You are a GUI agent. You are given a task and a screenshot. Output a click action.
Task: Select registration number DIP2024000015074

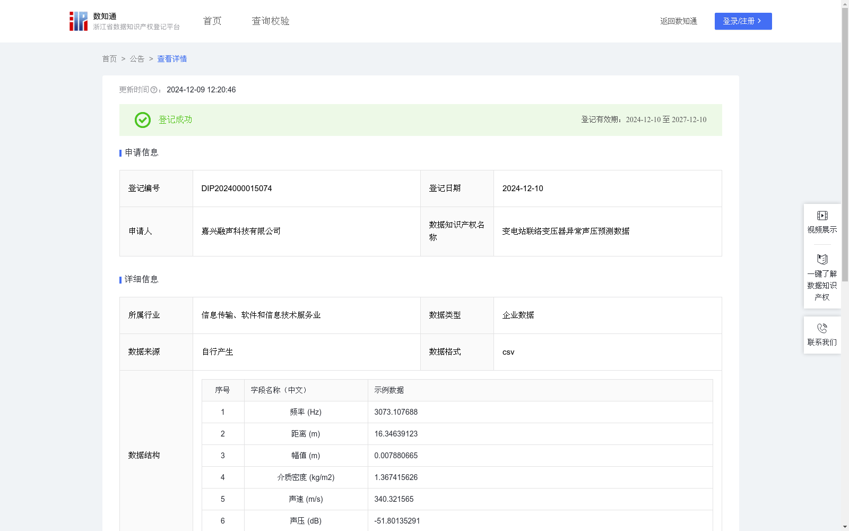pos(237,189)
